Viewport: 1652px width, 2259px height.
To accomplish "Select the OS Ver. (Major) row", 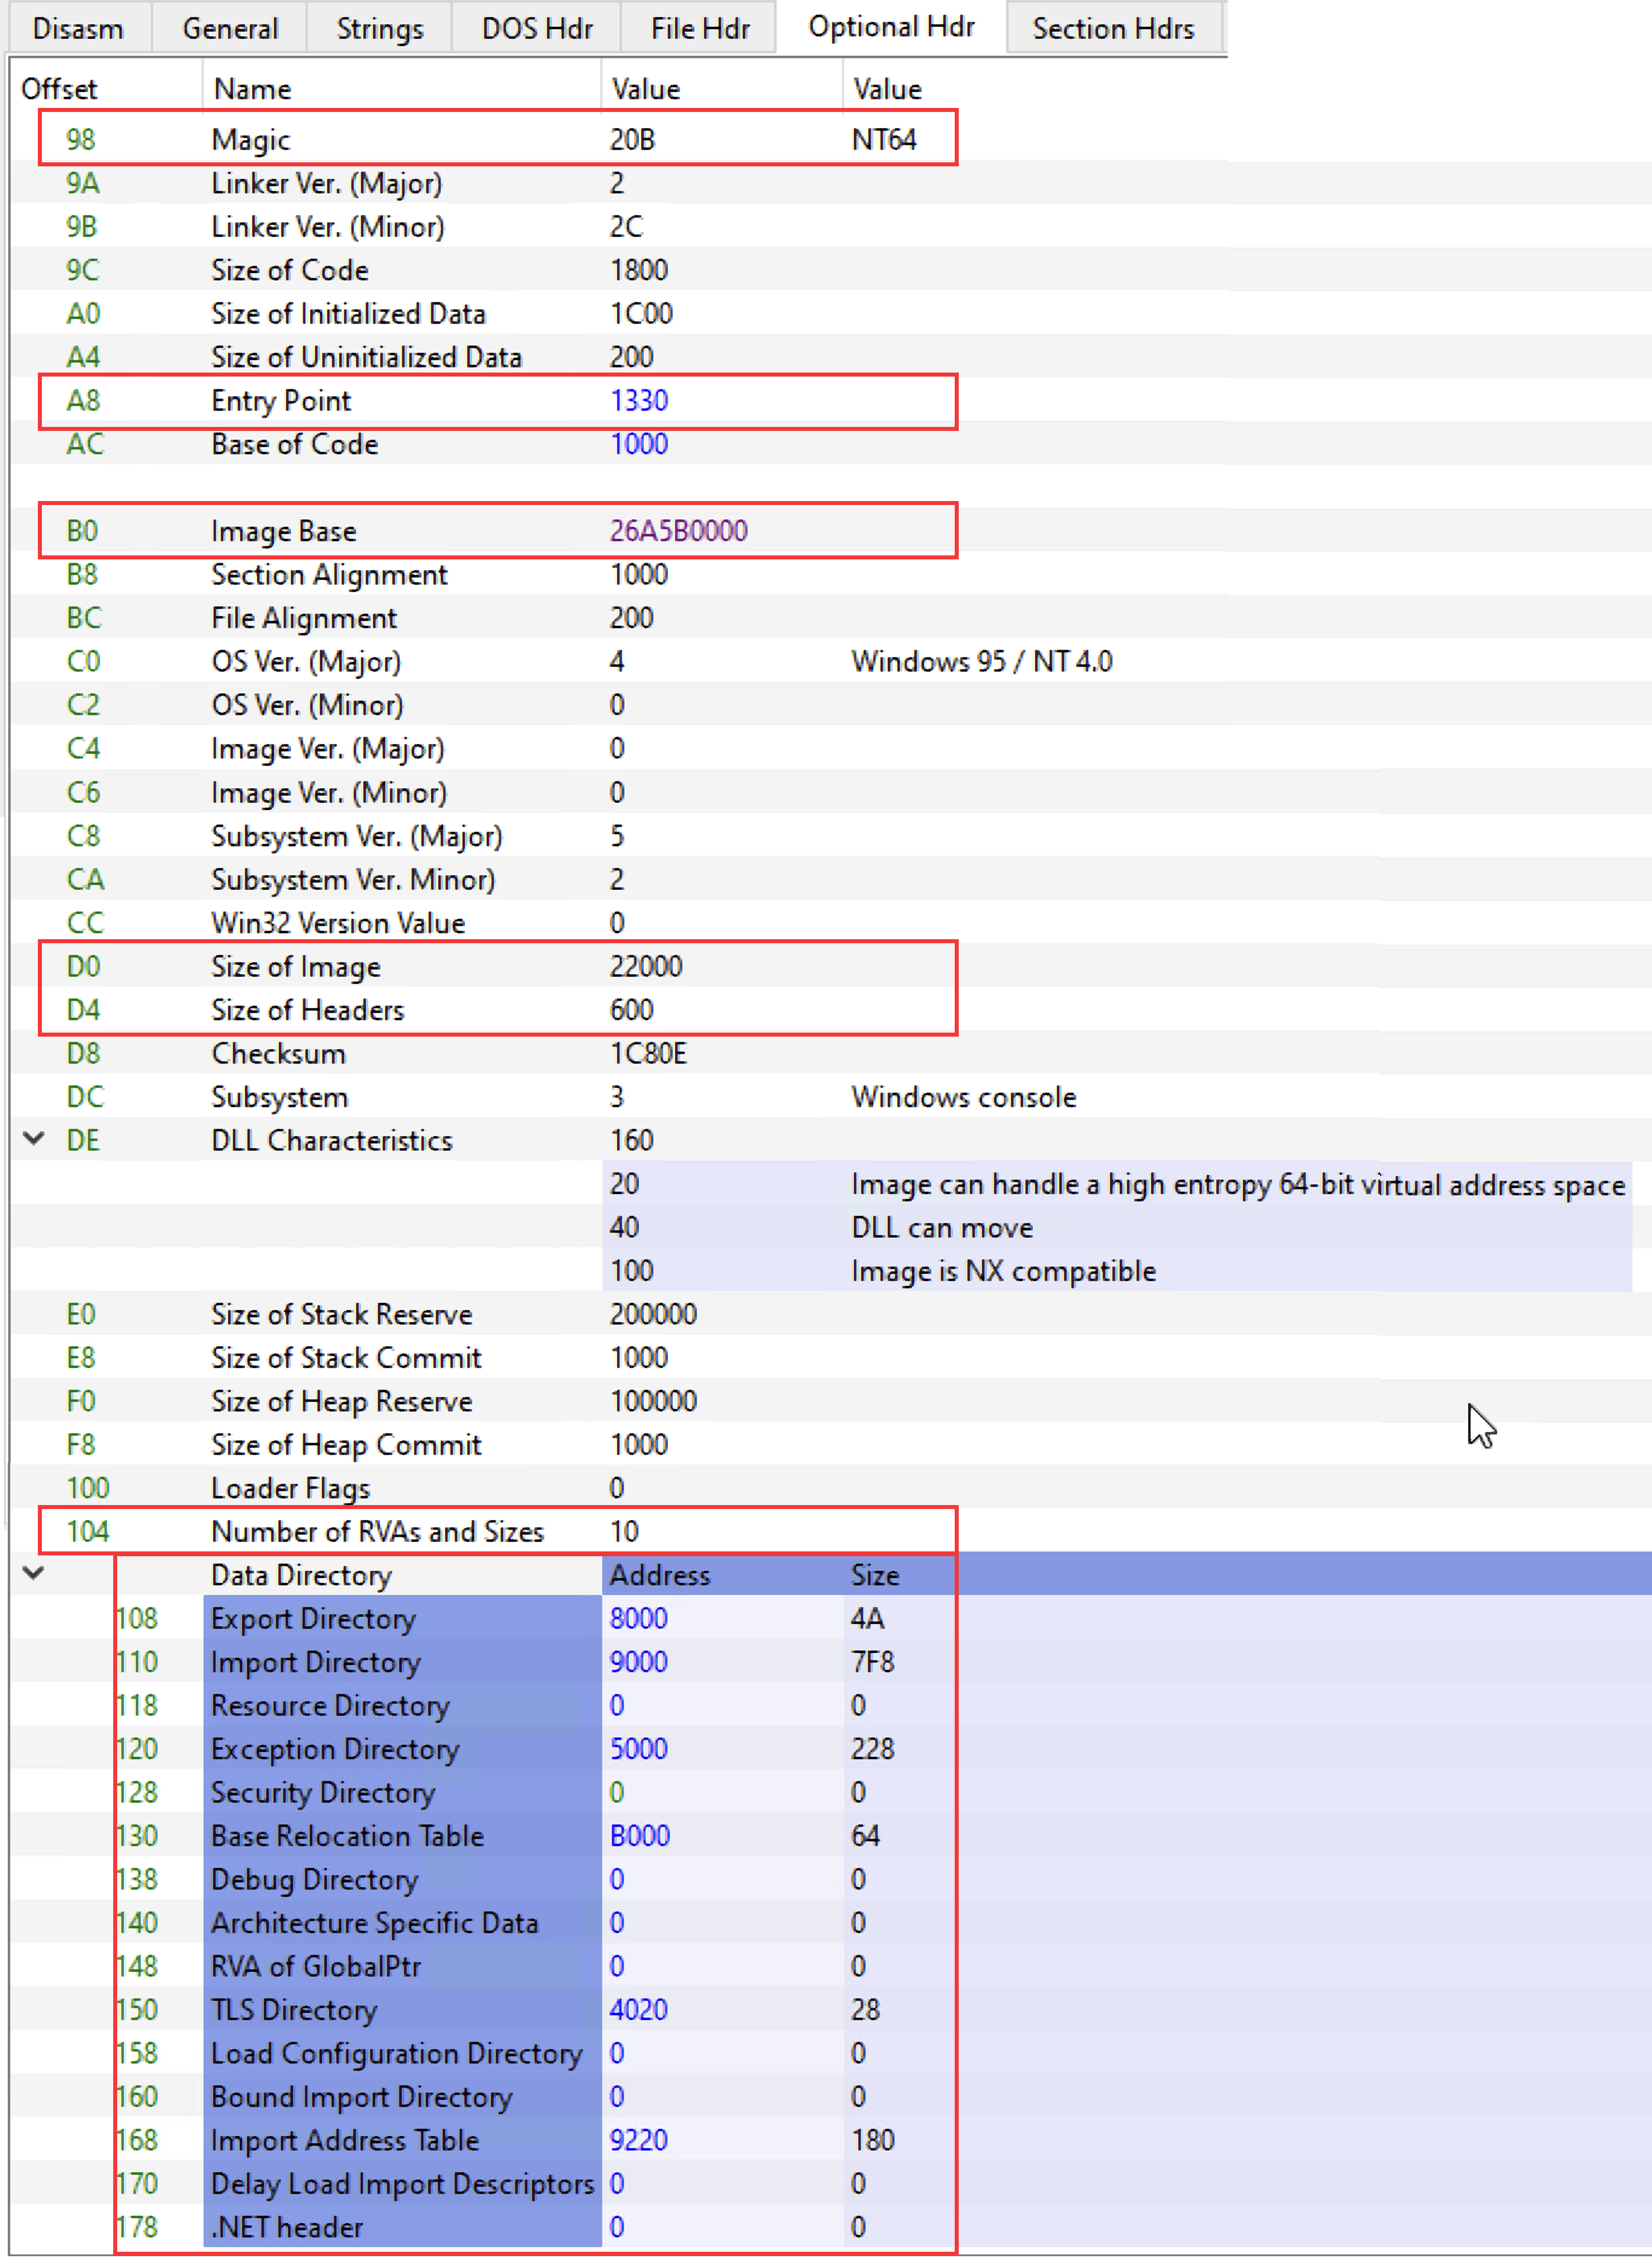I will [830, 662].
